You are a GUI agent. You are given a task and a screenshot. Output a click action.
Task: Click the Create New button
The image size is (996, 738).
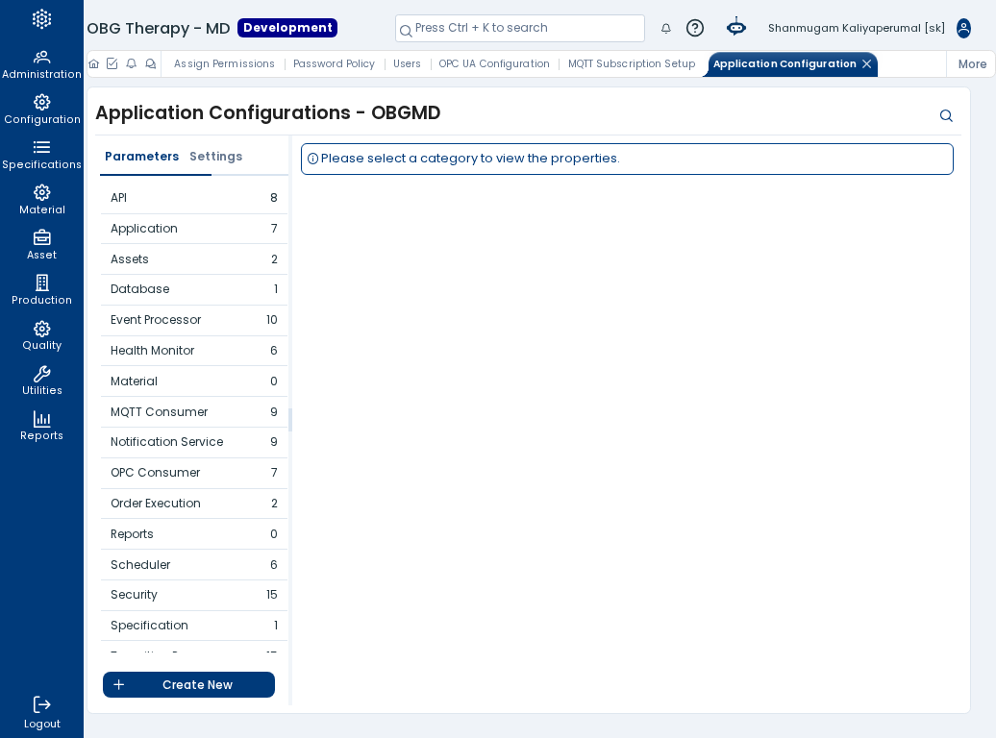coord(188,684)
